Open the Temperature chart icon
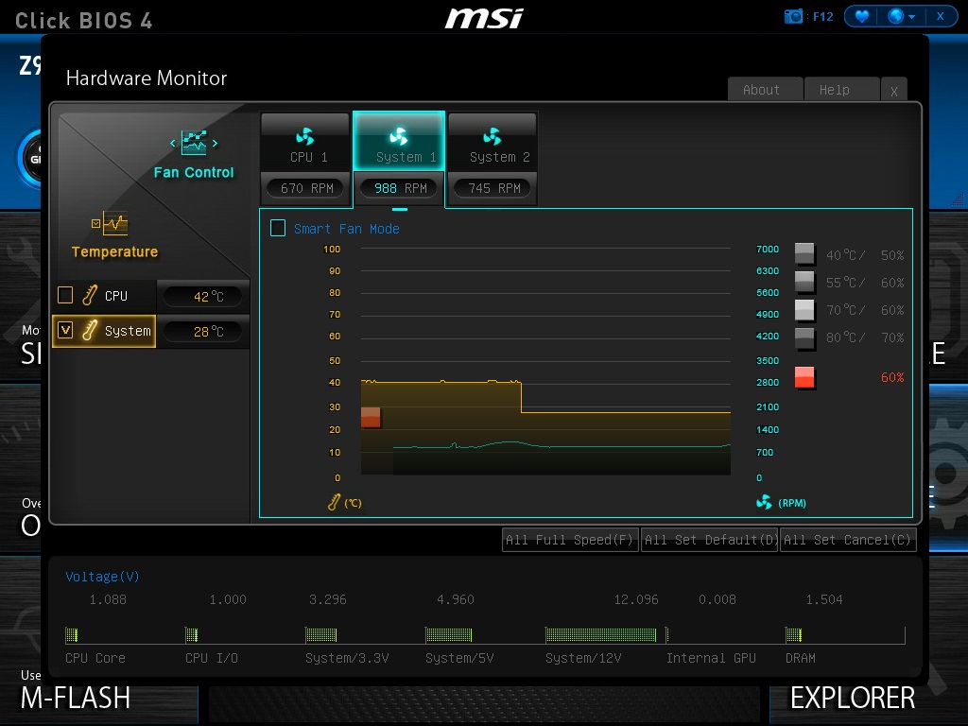The width and height of the screenshot is (968, 726). coord(115,223)
